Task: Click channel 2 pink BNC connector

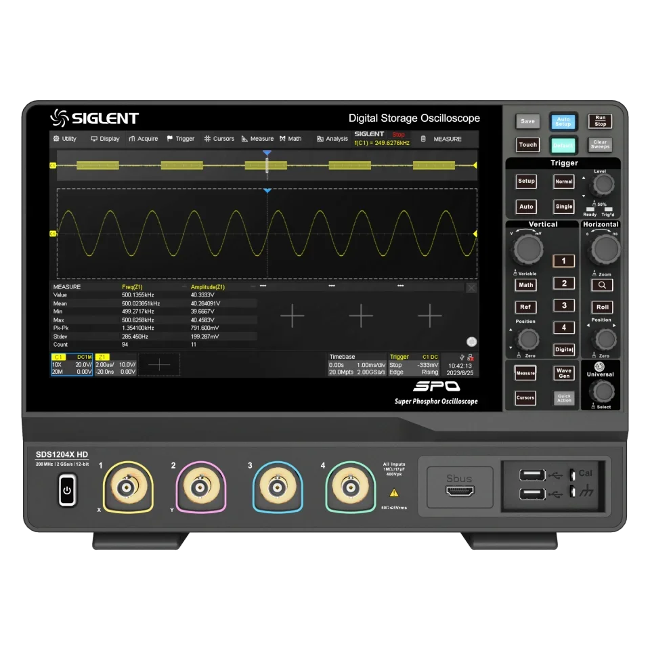Action: point(201,487)
